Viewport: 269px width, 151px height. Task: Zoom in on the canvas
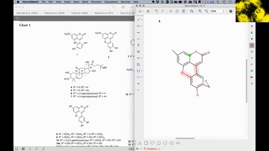(200, 11)
